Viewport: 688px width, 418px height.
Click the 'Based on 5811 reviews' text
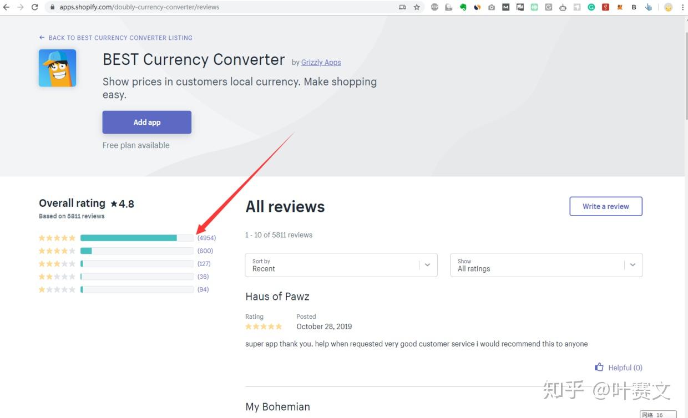[72, 216]
